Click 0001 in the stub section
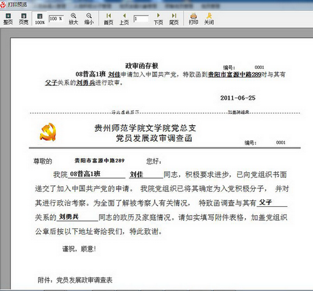The height and width of the screenshot is (291, 313). (259, 67)
